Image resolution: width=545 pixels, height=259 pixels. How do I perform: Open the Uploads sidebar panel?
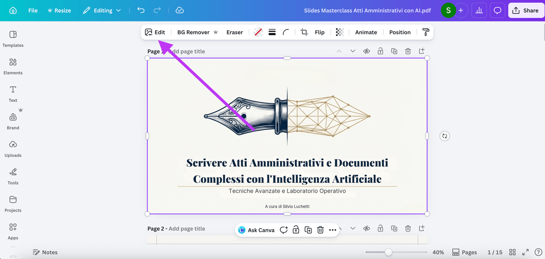coord(13,149)
